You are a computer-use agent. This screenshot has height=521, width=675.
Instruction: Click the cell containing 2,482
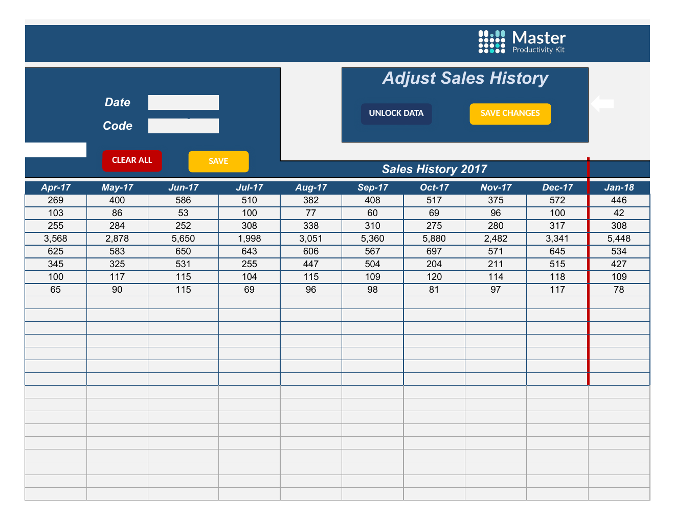[496, 239]
